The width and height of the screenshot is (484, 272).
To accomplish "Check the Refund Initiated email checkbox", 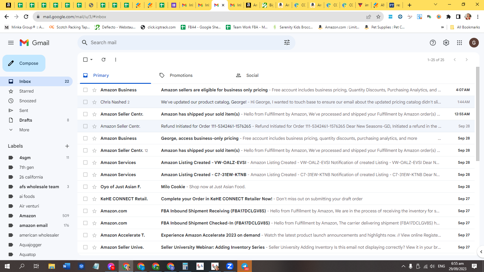I will tap(85, 126).
